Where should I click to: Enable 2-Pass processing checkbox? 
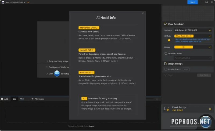click(x=166, y=54)
